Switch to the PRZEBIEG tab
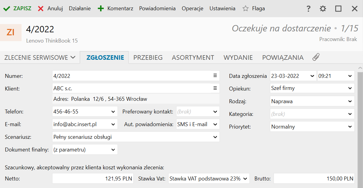The height and width of the screenshot is (188, 363). 148,57
